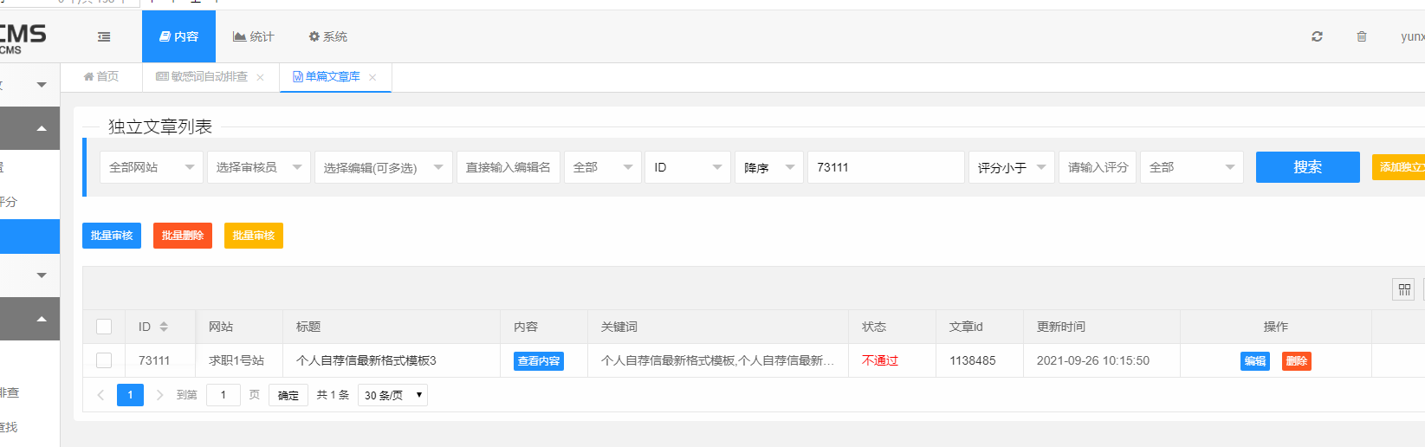Viewport: 1425px width, 447px height.
Task: Select the highlighted blue sidebar item
Action: pos(29,236)
